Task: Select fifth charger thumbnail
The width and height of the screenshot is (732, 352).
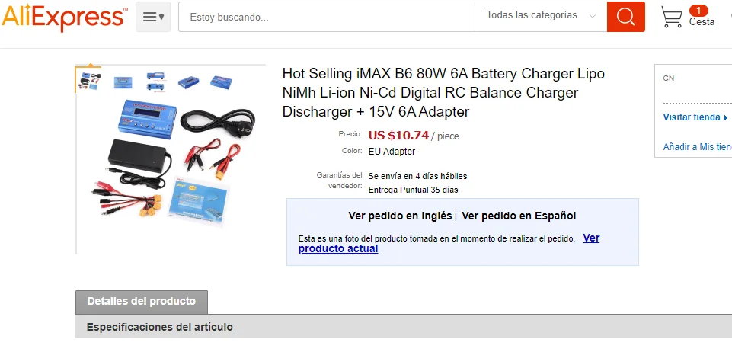Action: pos(221,82)
